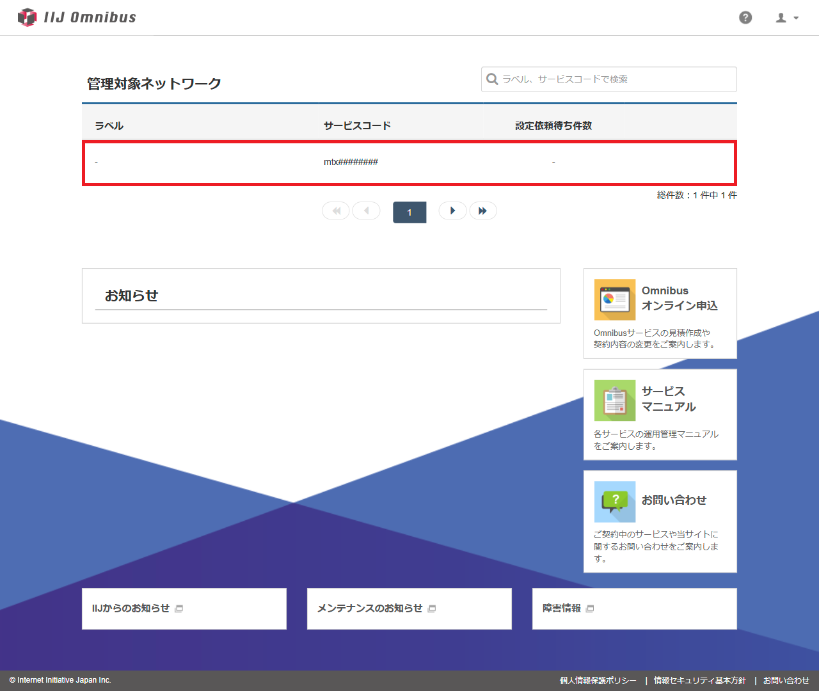Open the help question mark icon

[745, 18]
